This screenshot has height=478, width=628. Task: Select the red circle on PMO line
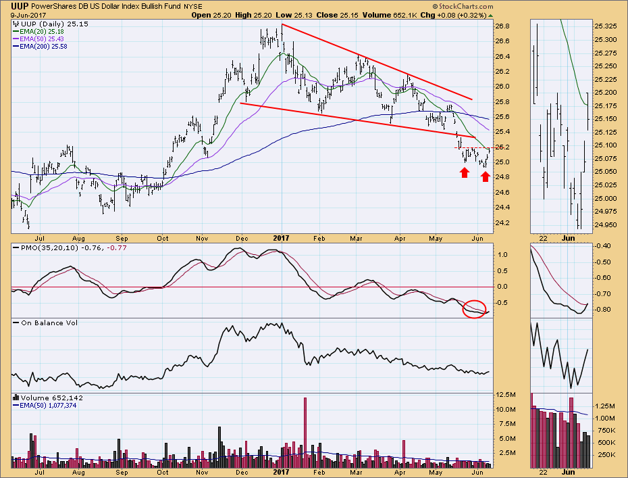click(475, 310)
